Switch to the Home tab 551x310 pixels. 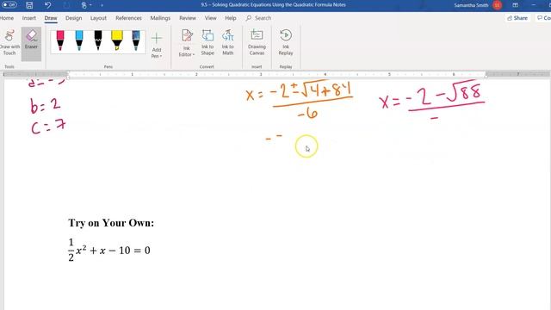[7, 18]
